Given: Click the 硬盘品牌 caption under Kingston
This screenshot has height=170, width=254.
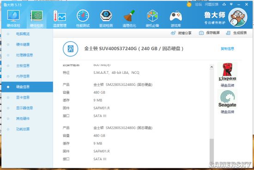Looking at the screenshot, I should (x=227, y=85).
